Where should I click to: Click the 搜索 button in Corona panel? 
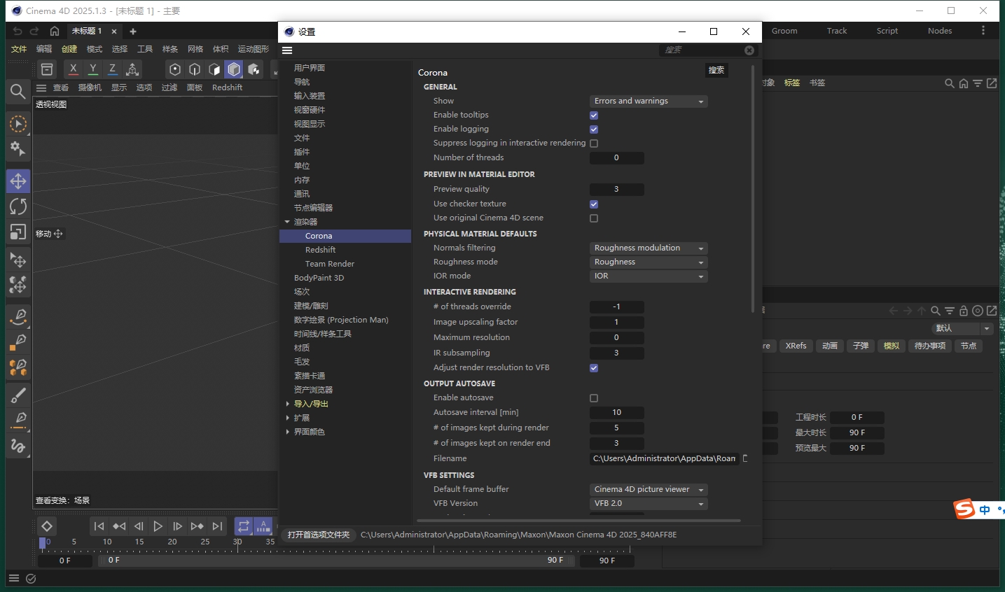point(716,70)
